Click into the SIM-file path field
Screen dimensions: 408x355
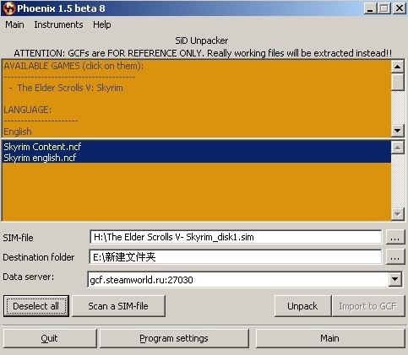point(236,237)
